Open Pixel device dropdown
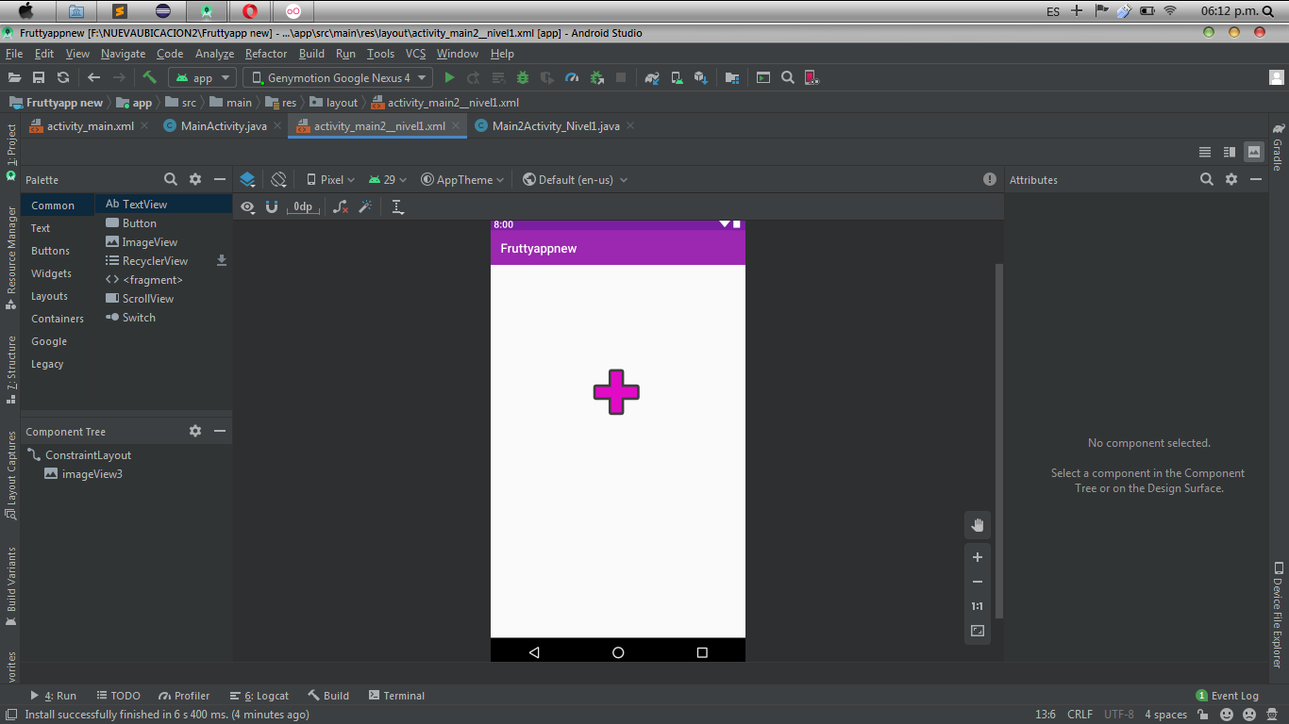Screen dimensions: 1289x724 coord(330,179)
